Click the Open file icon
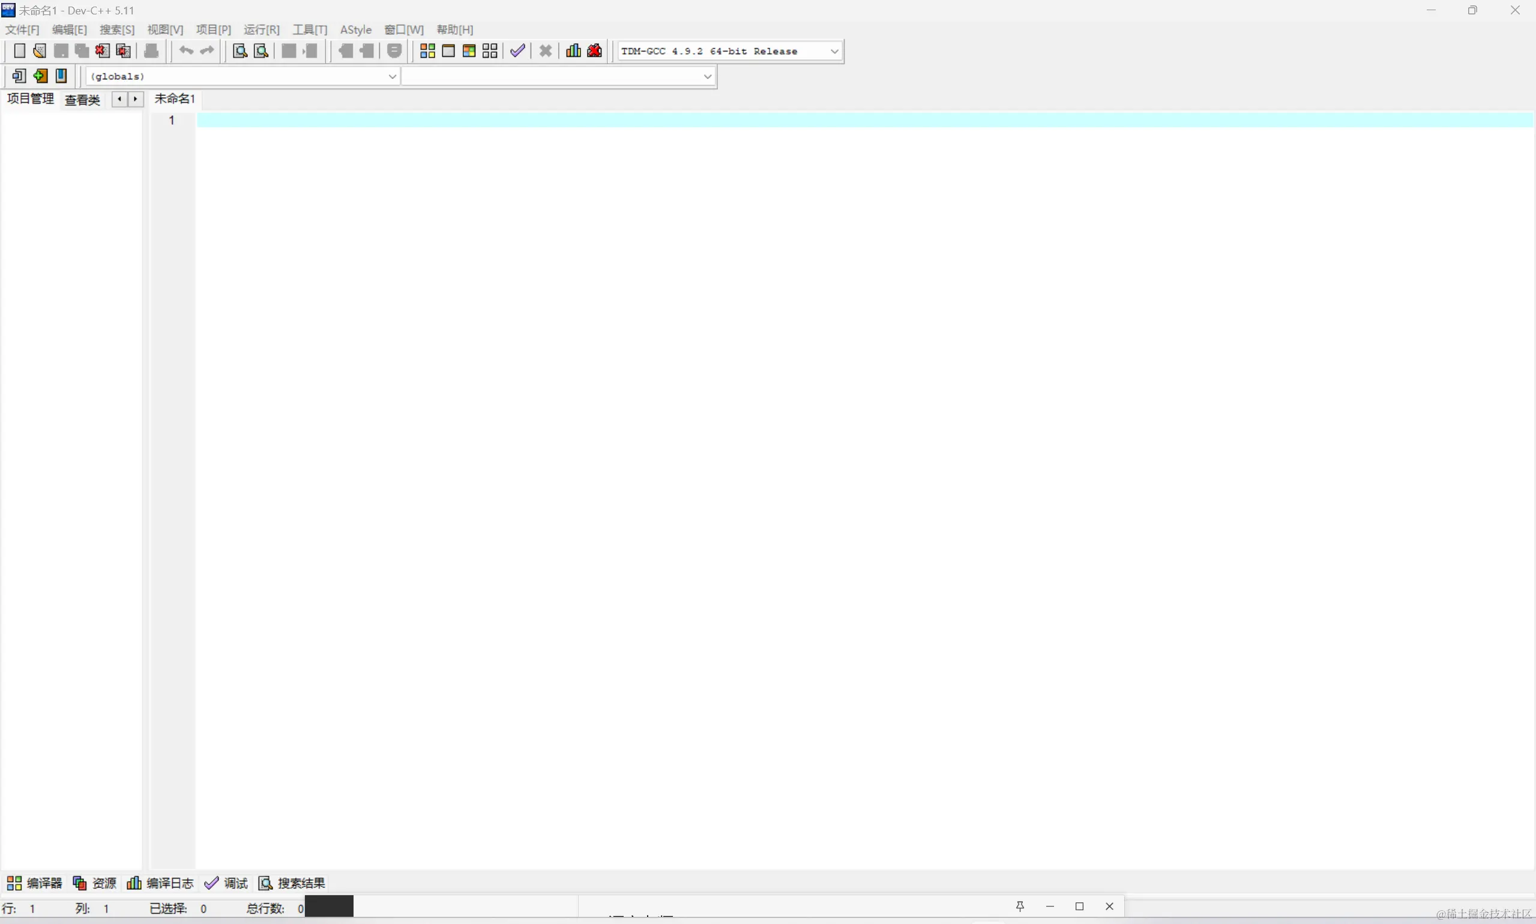The image size is (1536, 924). (40, 51)
